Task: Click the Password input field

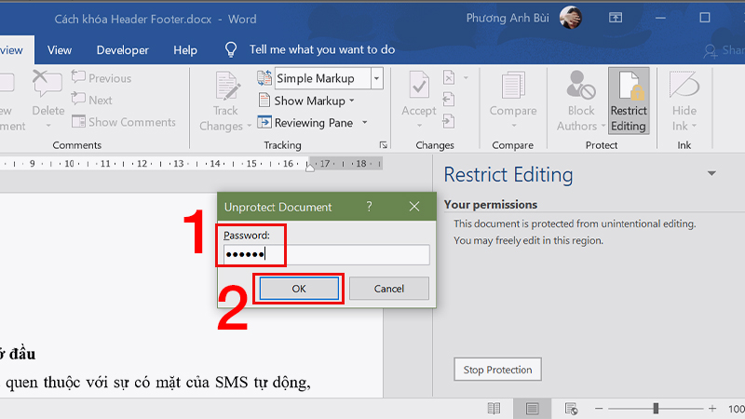Action: [327, 254]
